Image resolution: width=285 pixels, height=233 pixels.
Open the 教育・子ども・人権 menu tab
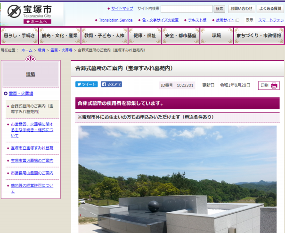click(104, 36)
